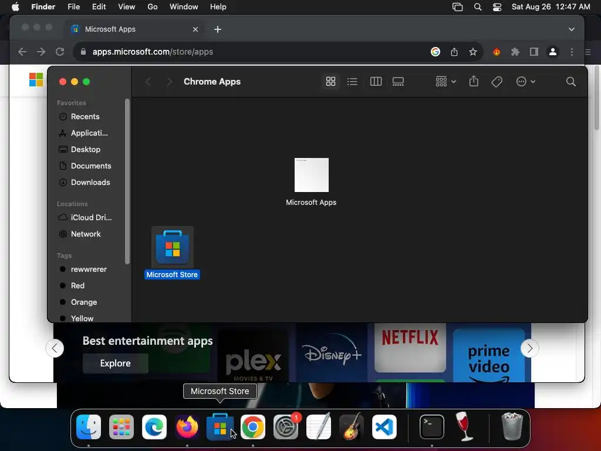Viewport: 601px width, 451px height.
Task: Open Recents in the Finder sidebar
Action: [85, 117]
